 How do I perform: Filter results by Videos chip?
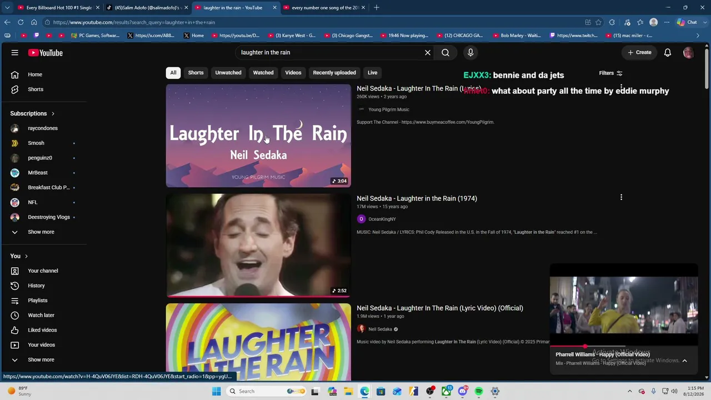pos(293,73)
